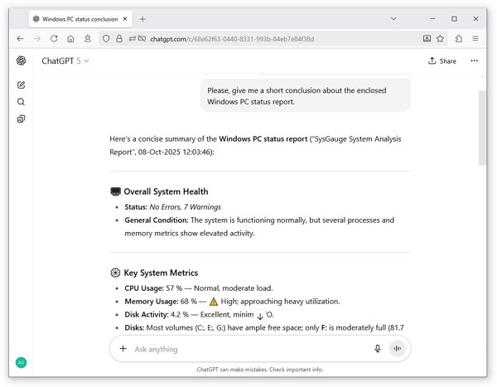This screenshot has height=387, width=497.
Task: Expand the ChatGPT 5 model dropdown
Action: click(65, 60)
